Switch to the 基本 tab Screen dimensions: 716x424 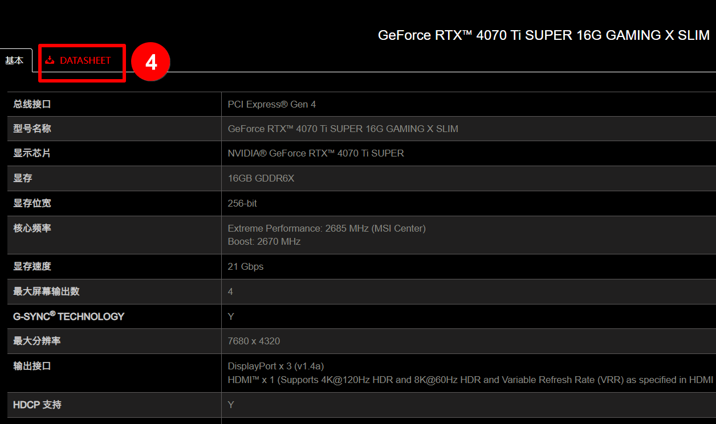[14, 60]
